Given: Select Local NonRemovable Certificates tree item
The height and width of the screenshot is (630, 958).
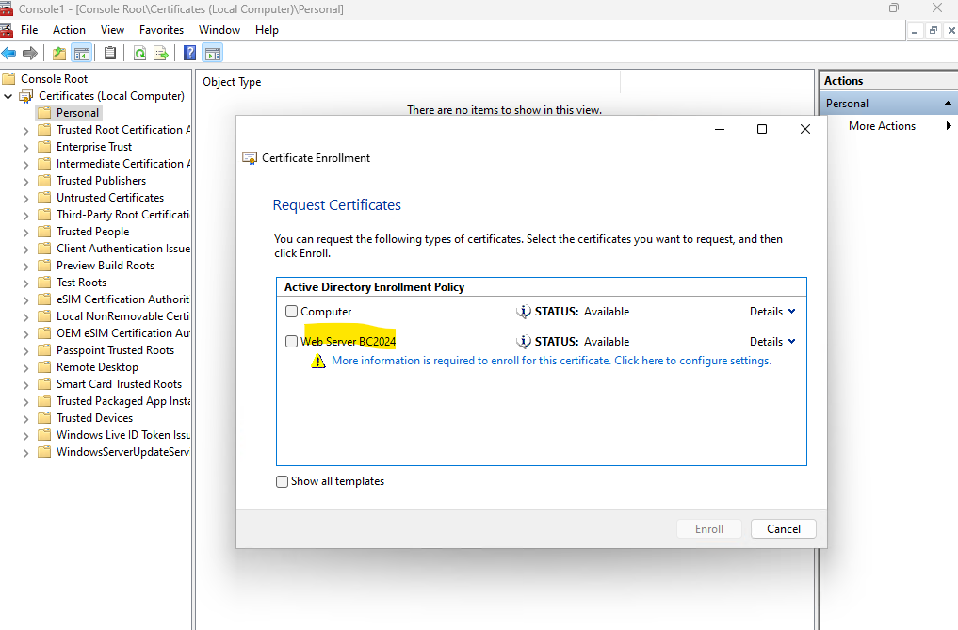Looking at the screenshot, I should [122, 316].
